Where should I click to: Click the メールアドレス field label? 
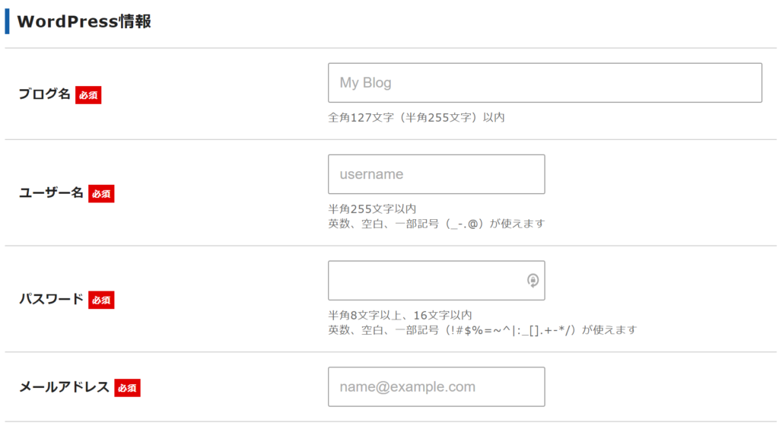[x=64, y=386]
